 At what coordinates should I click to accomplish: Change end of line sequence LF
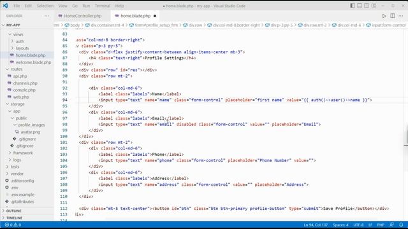click(370, 225)
